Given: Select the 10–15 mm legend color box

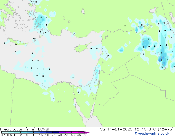Looking at the screenshot, I should tap(36, 132).
